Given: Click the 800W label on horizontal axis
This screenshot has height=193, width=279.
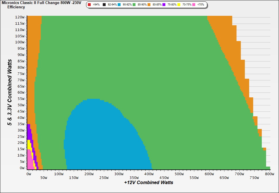Looking at the screenshot, I should click(270, 174).
